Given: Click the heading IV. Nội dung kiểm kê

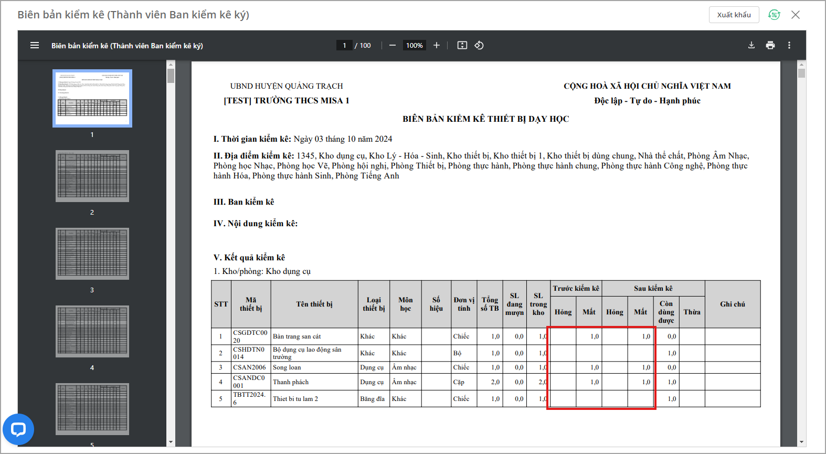Looking at the screenshot, I should click(256, 224).
